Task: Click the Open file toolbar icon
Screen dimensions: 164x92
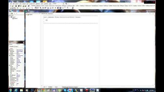Action: click(13, 6)
